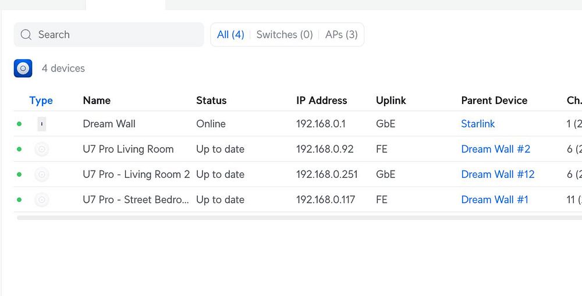Open the Dream Wall #1 link
This screenshot has width=582, height=296.
[x=495, y=200]
